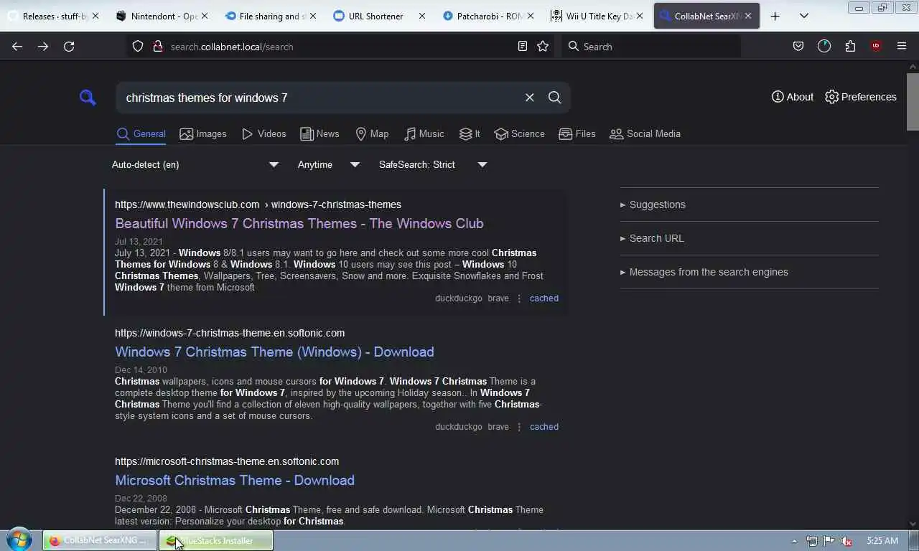This screenshot has height=551, width=919.
Task: Open the Action Center flag icon
Action: (829, 541)
